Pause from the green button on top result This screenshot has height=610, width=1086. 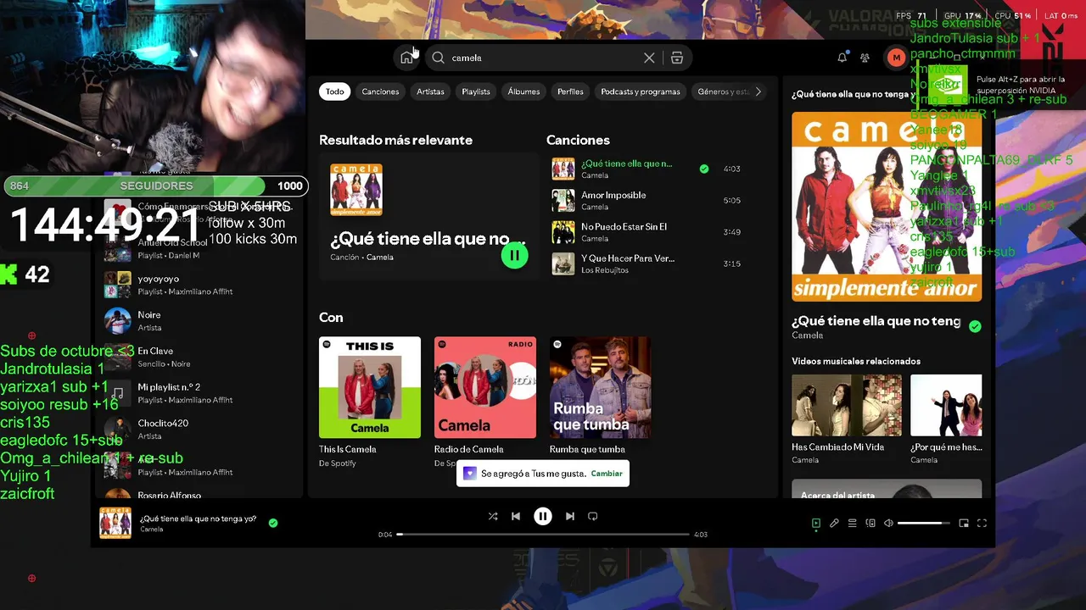(x=514, y=255)
